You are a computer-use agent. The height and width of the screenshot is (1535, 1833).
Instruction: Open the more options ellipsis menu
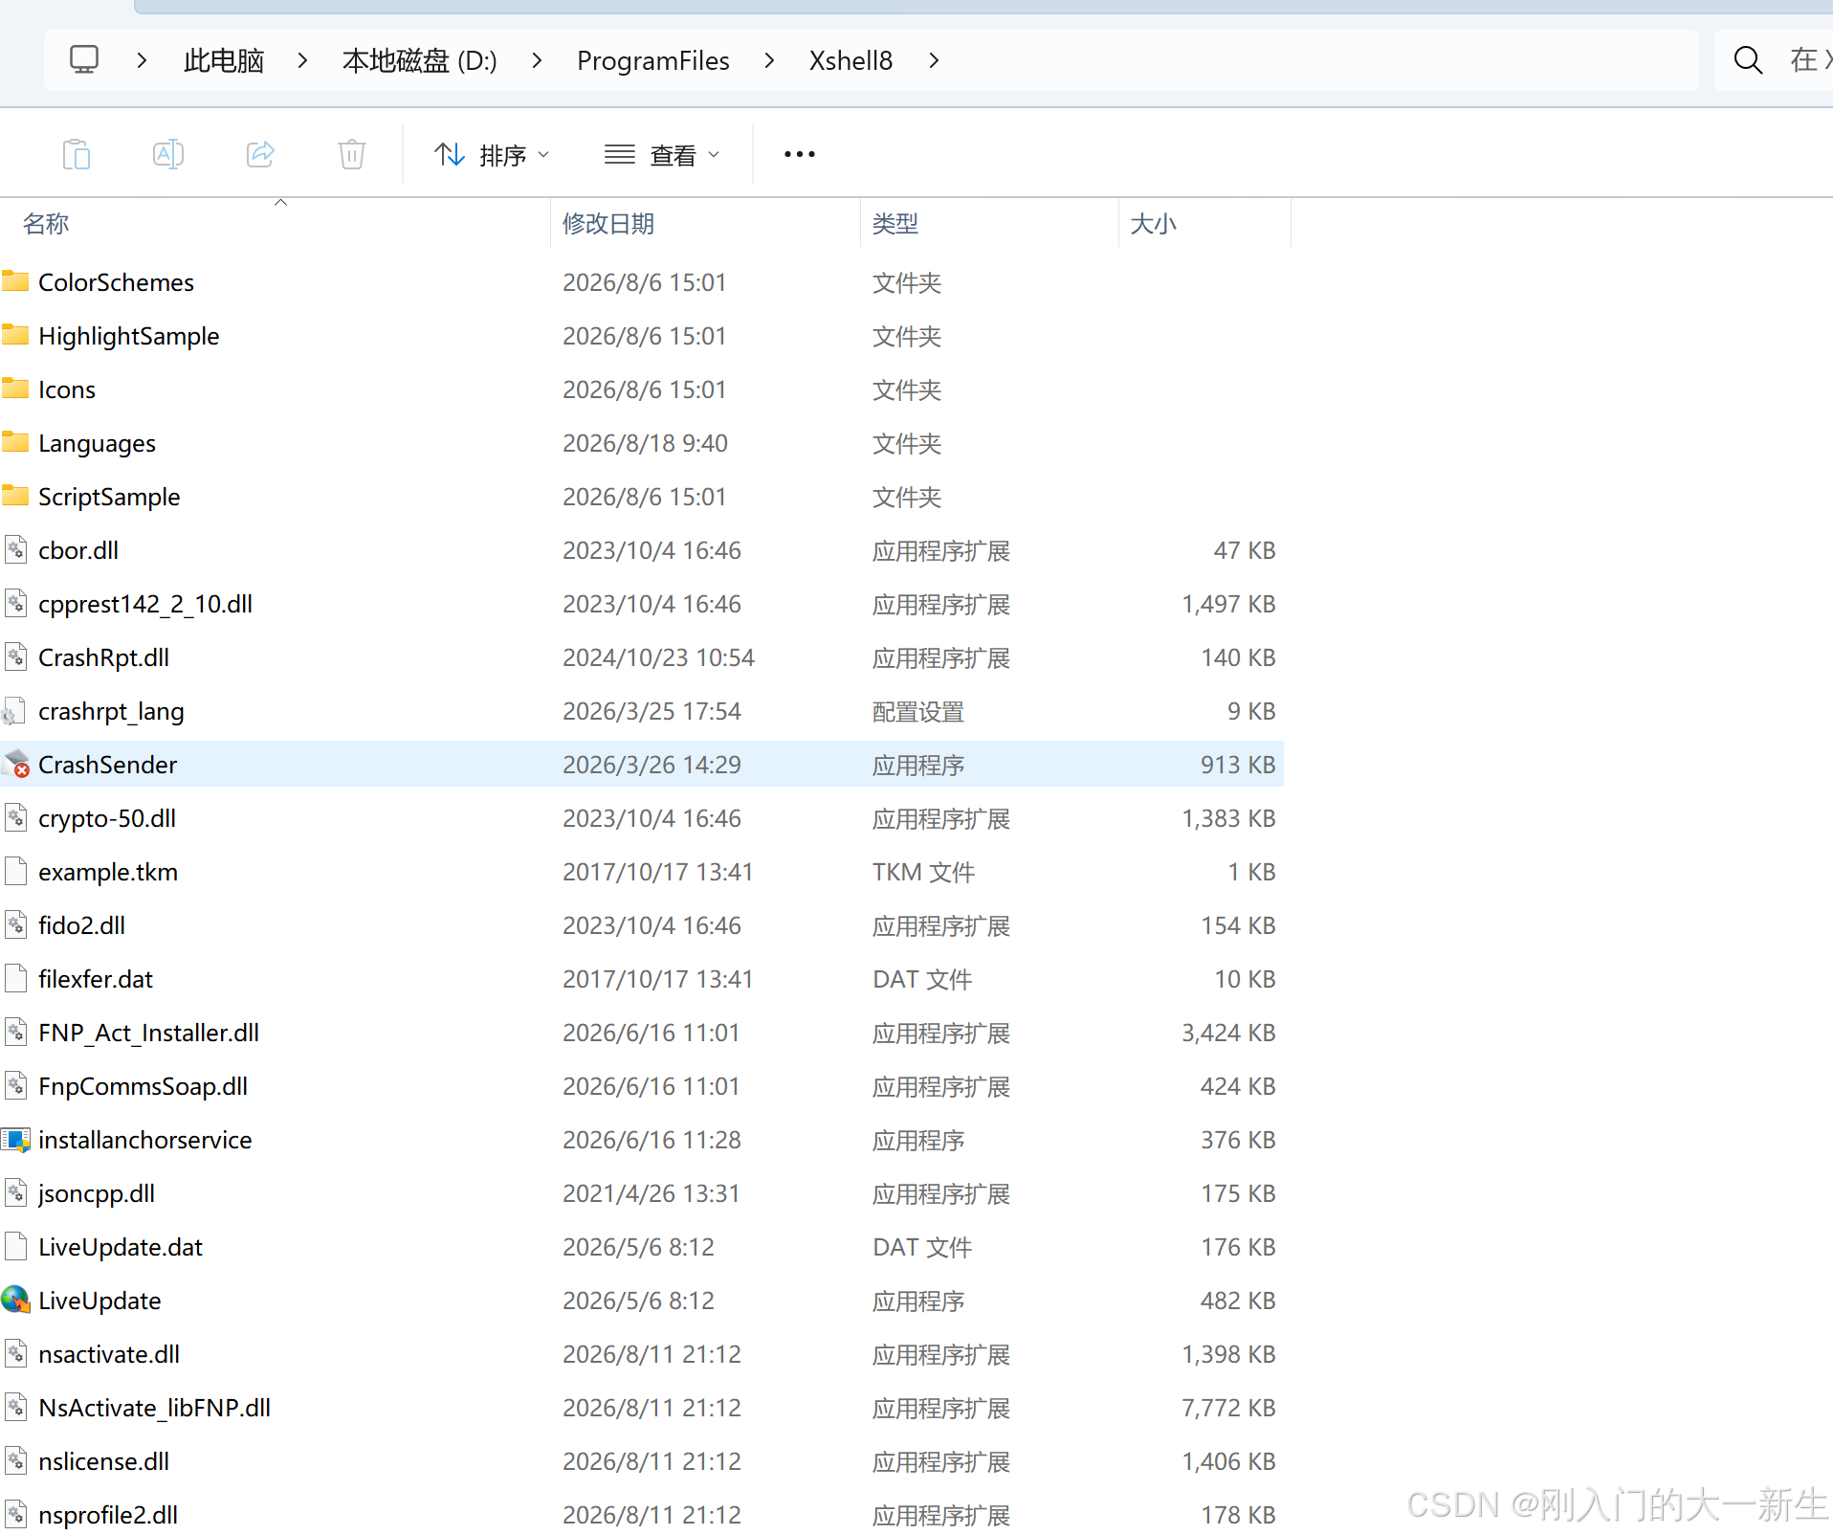(800, 154)
